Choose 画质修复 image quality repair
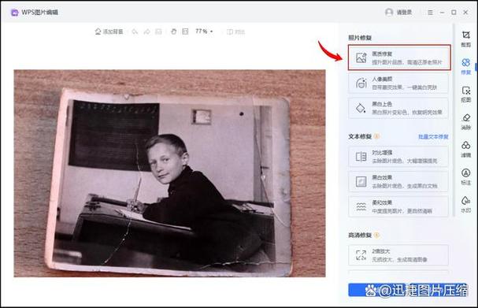Screen dimensions: 478x308 point(399,58)
